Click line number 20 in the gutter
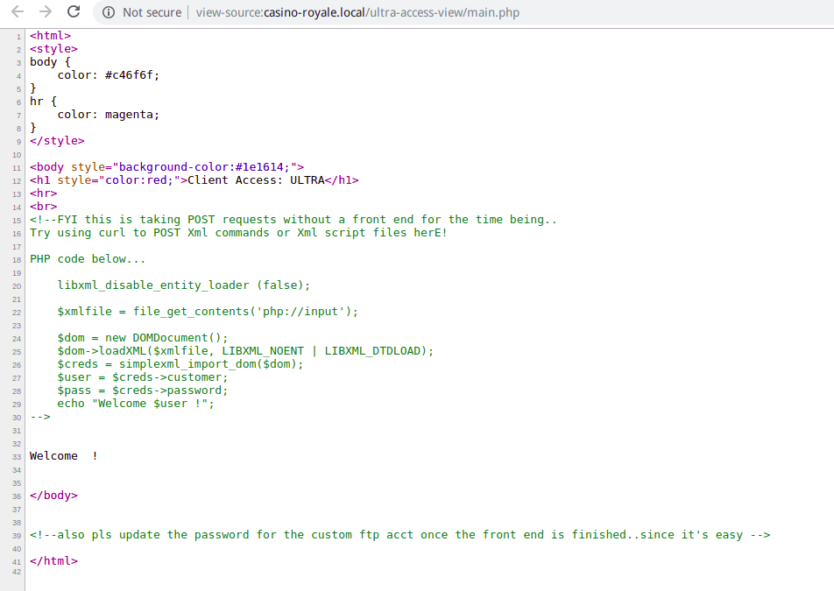This screenshot has height=591, width=834. coord(17,286)
